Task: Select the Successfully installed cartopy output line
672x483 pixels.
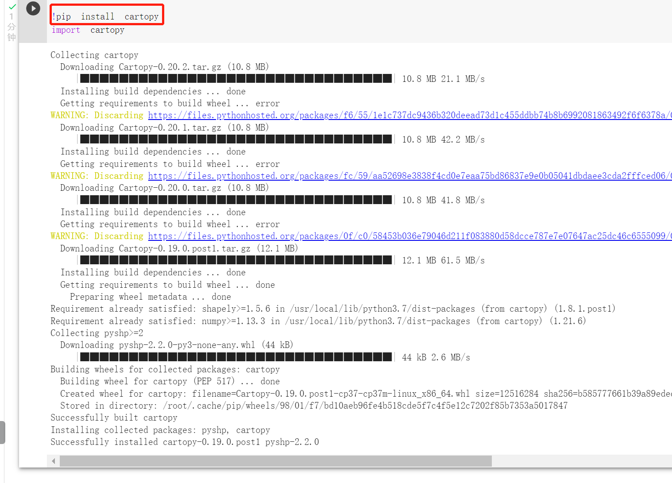Action: [x=184, y=441]
